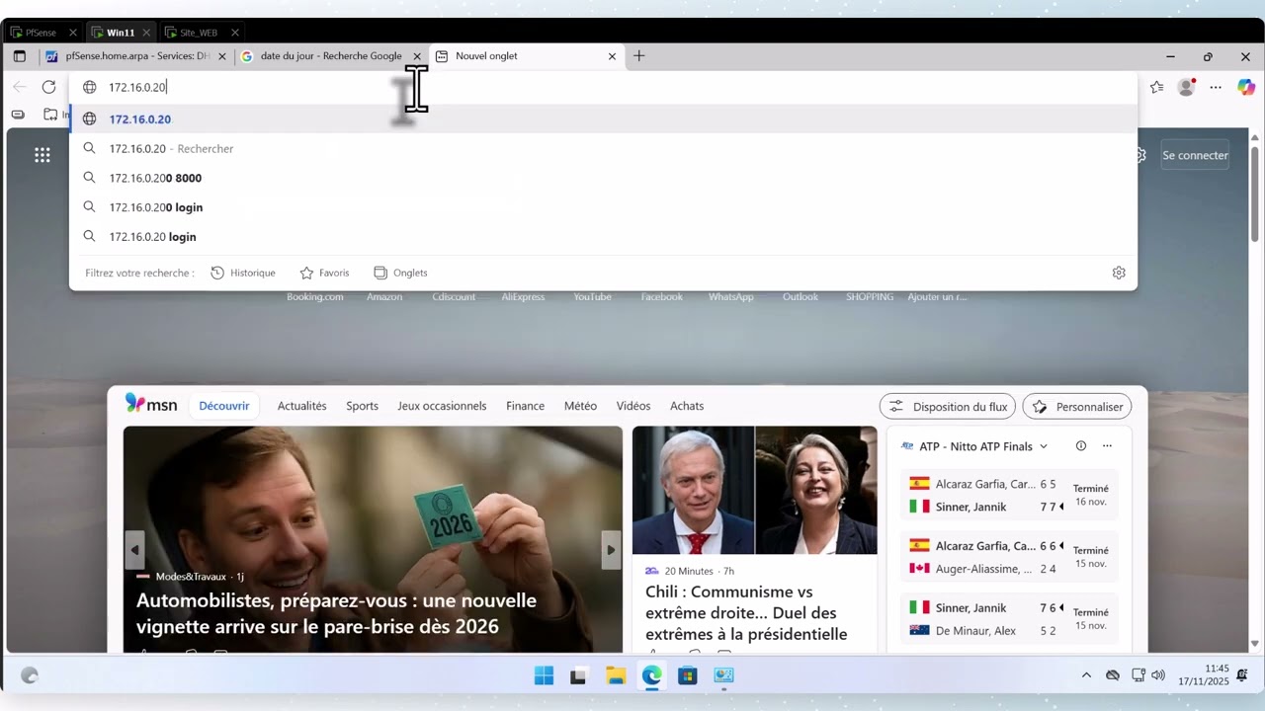Open the favorites star icon in toolbar
The height and width of the screenshot is (711, 1265).
pyautogui.click(x=1157, y=87)
